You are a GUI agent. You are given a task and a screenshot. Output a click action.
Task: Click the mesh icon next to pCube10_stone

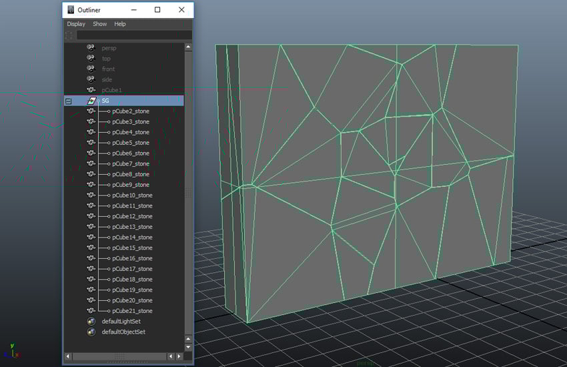[91, 196]
